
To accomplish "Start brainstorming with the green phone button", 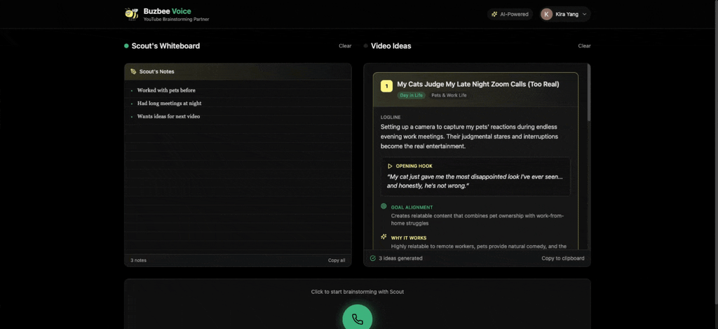I will (358, 318).
